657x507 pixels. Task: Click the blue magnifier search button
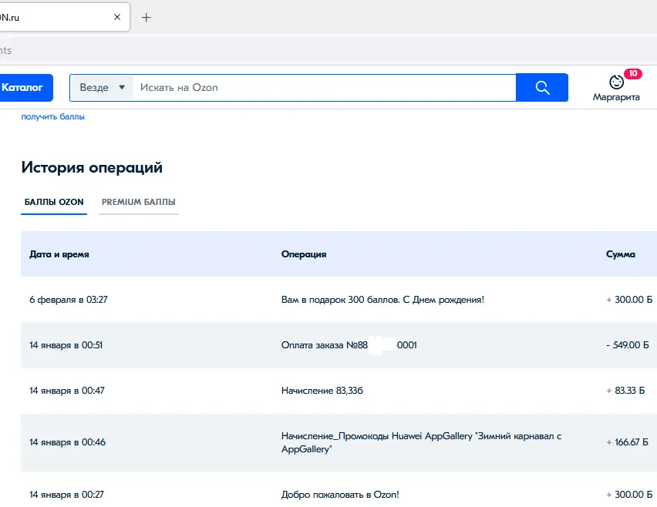(542, 88)
